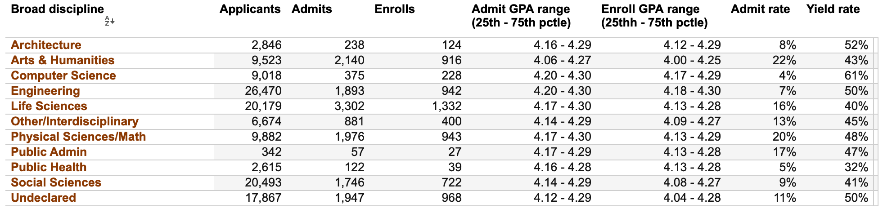Open the Other/Interdisciplinary link
This screenshot has width=883, height=213.
75,121
